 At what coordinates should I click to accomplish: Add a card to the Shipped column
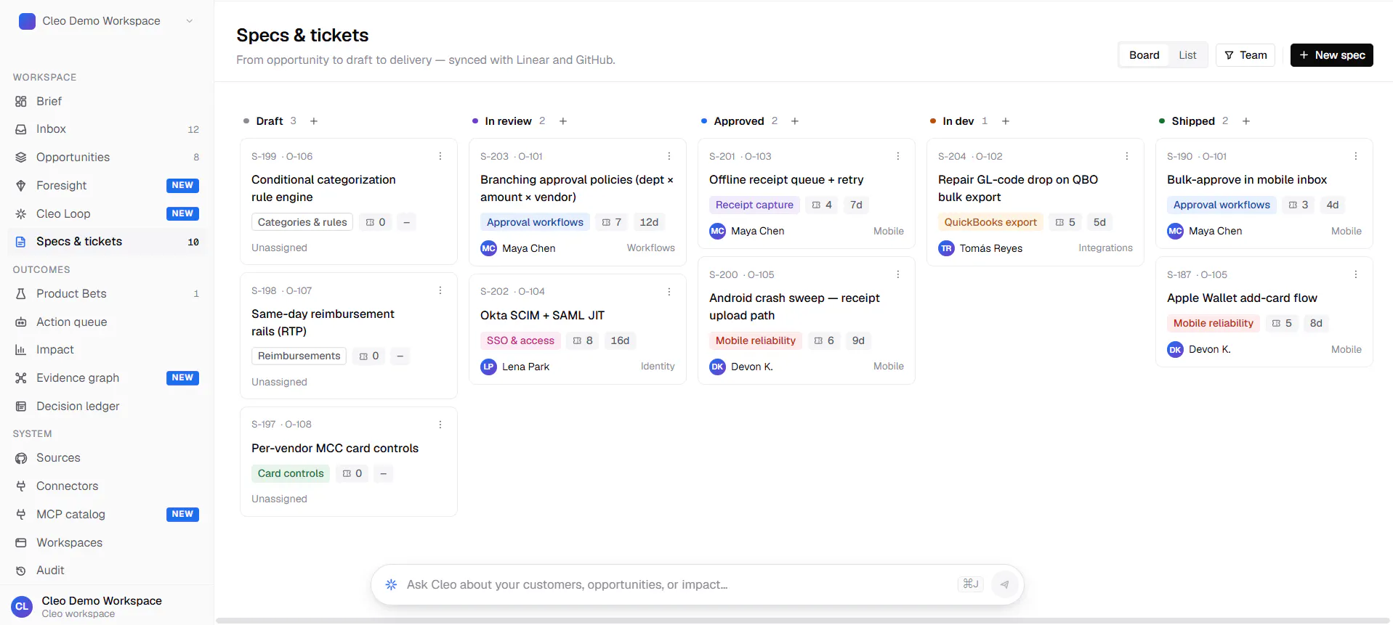click(x=1246, y=121)
